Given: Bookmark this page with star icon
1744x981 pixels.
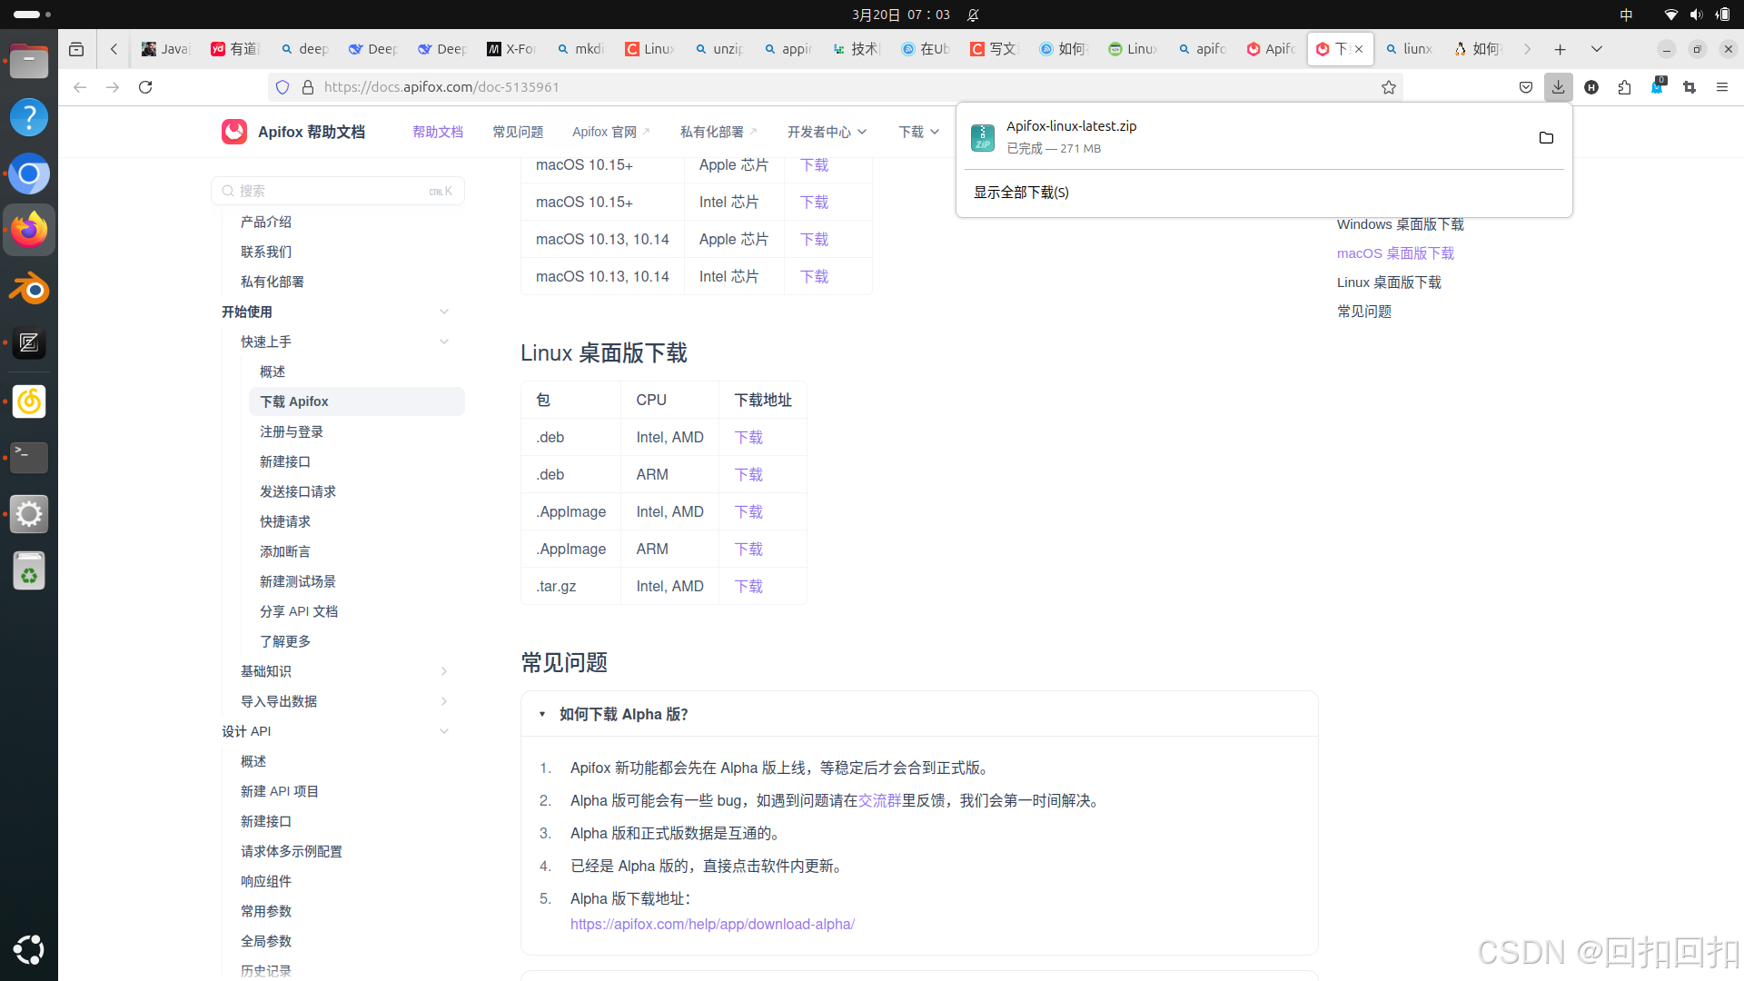Looking at the screenshot, I should pyautogui.click(x=1388, y=87).
